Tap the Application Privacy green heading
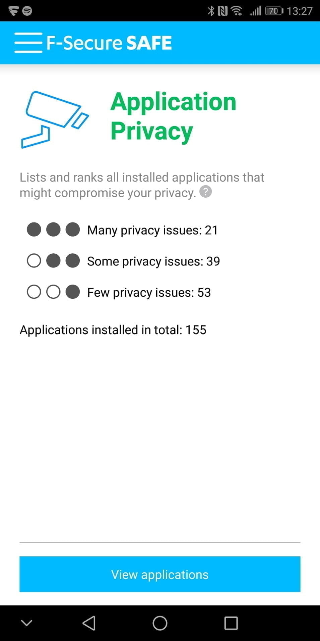 [173, 116]
